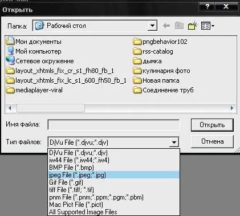Open the view menu icon
240x216 pixels.
tap(208, 26)
